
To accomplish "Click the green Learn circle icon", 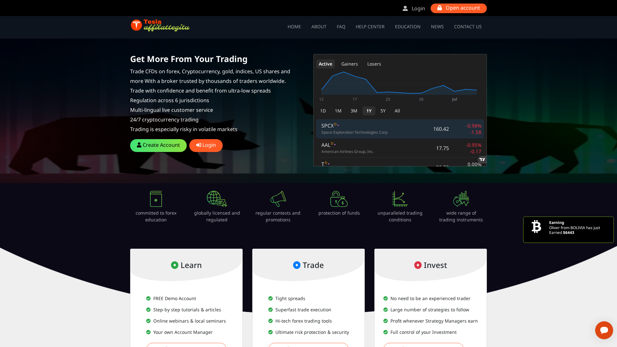I will tap(174, 265).
